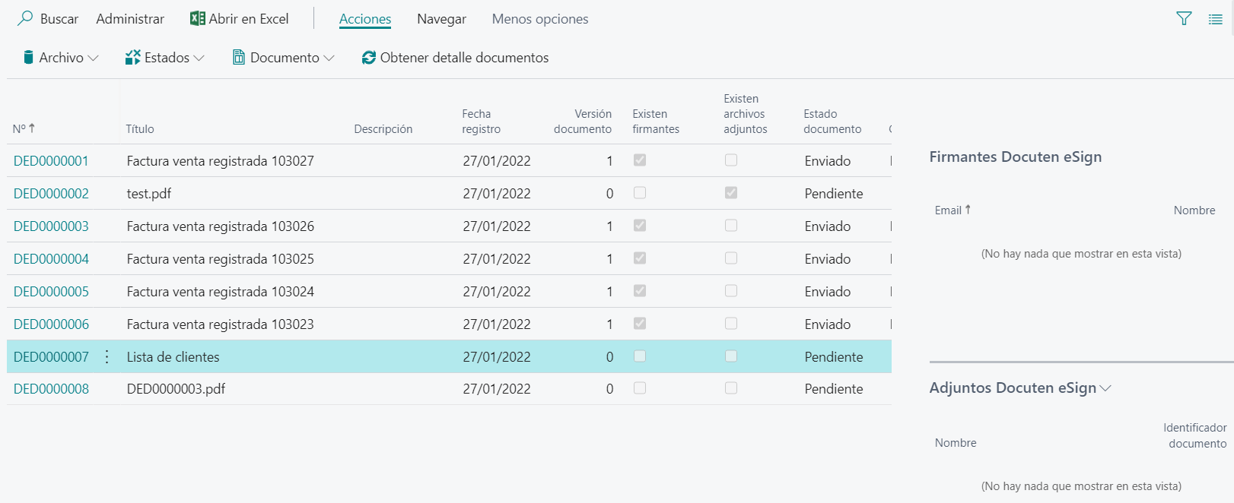Click the Versión documento column header
The image size is (1234, 503).
coord(583,122)
